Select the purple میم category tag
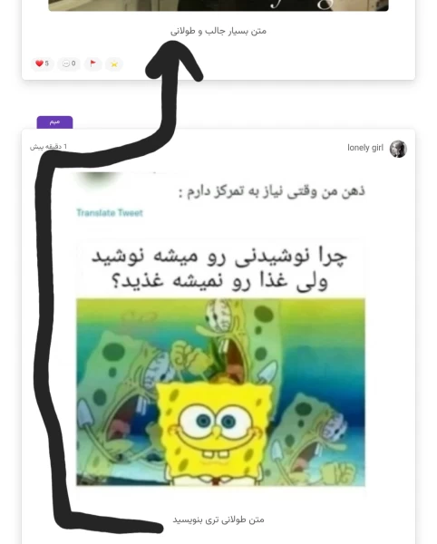437x544 pixels. 54,122
